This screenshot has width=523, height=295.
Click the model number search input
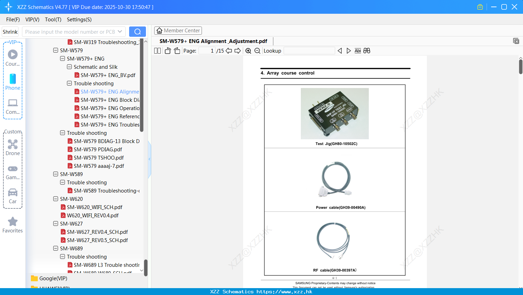click(x=70, y=32)
